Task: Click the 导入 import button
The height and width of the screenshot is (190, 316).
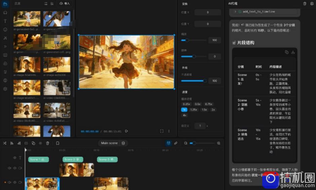Action: 65,4
